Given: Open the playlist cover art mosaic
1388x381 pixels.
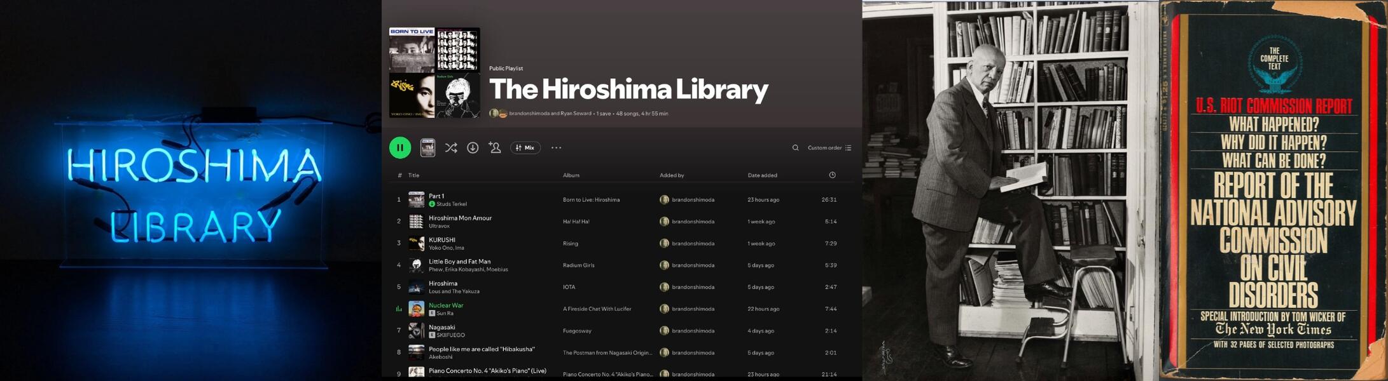Looking at the screenshot, I should [x=434, y=72].
